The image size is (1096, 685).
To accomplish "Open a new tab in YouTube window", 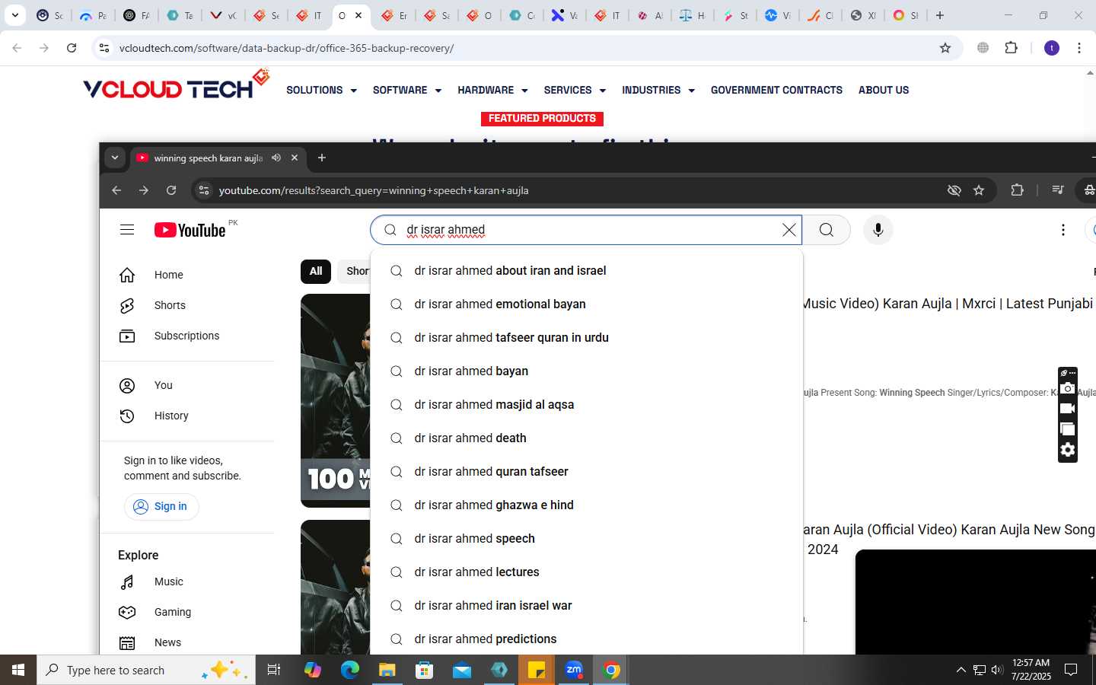I will pos(322,158).
